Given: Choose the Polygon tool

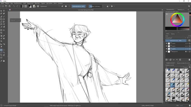Looking at the screenshot, I should tap(1, 22).
